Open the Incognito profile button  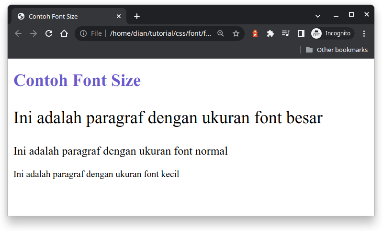tap(332, 33)
